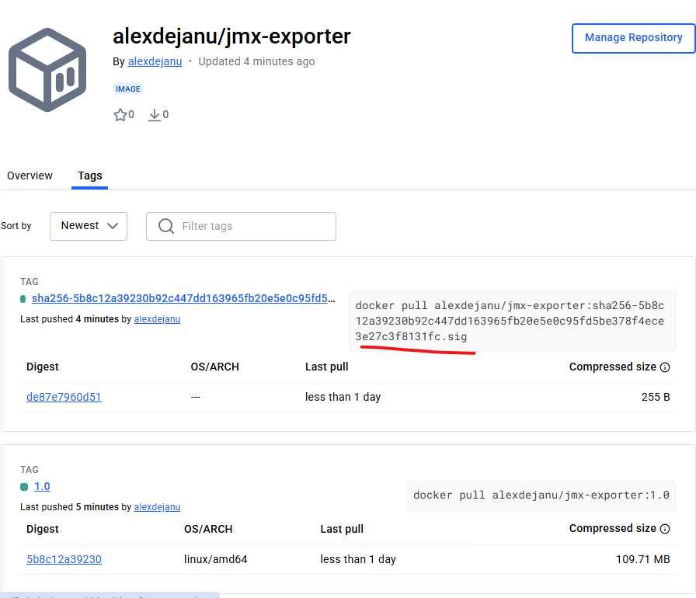Click 'less than 1 day' in the de87e7960d51 row
The width and height of the screenshot is (696, 598).
point(343,397)
